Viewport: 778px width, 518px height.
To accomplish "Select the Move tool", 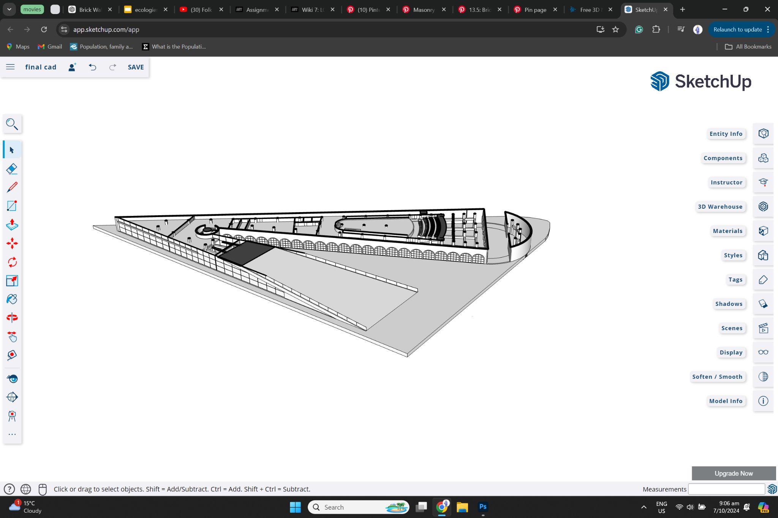I will [12, 243].
